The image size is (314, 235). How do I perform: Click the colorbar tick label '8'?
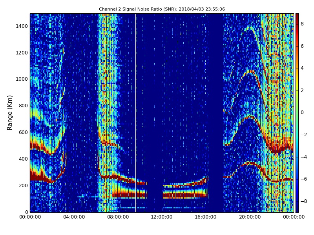click(302, 24)
